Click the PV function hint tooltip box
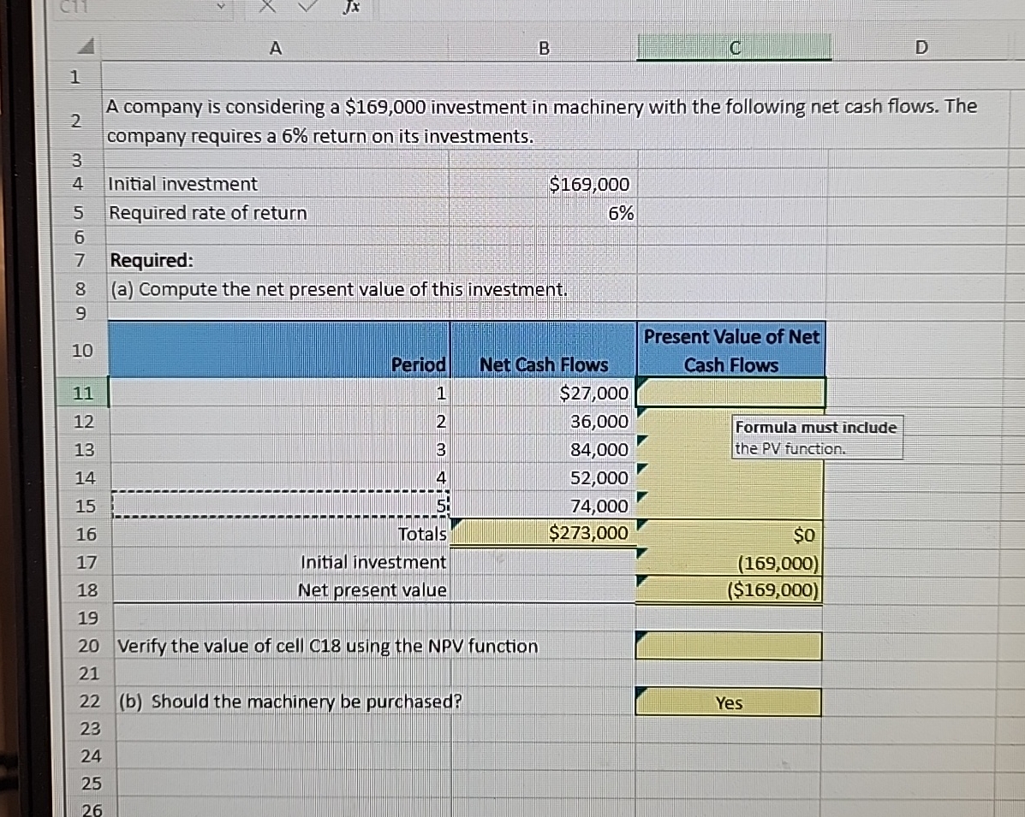Screen dimensions: 1025x817 pos(815,437)
